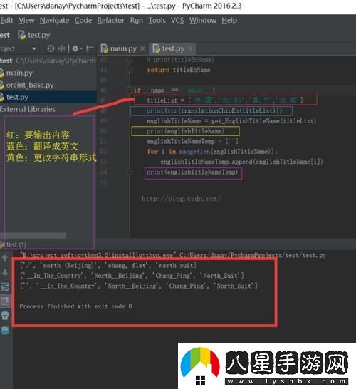This screenshot has width=356, height=389.
Task: Select main.py in the Project tree
Action: coord(48,73)
